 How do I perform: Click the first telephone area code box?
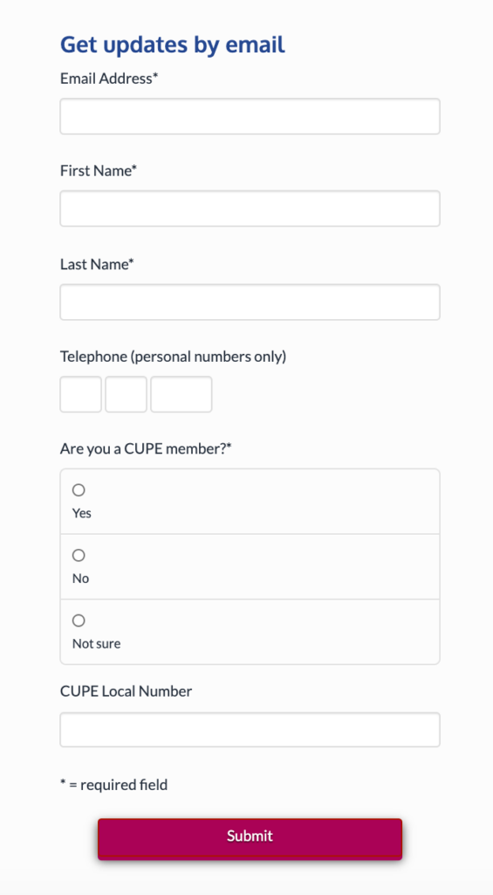(x=81, y=394)
